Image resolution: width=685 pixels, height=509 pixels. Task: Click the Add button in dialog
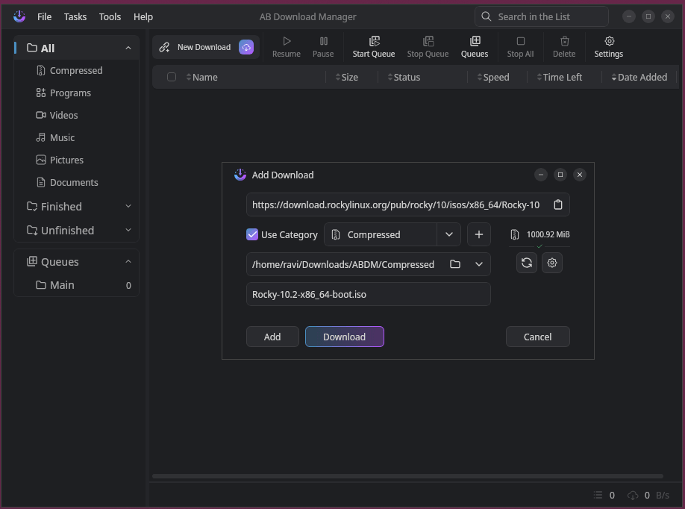272,337
